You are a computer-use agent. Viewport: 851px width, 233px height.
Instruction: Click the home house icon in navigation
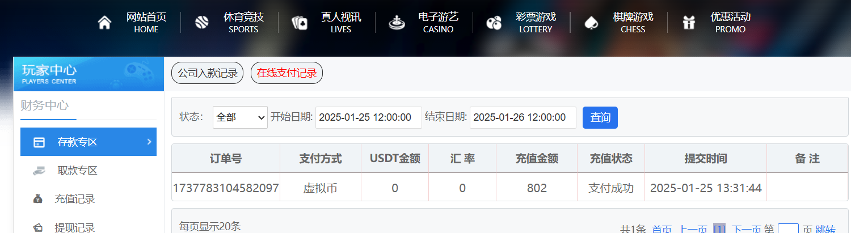click(104, 23)
